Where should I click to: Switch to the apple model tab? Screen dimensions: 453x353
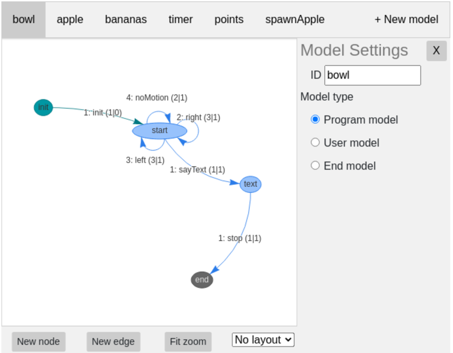(x=70, y=20)
